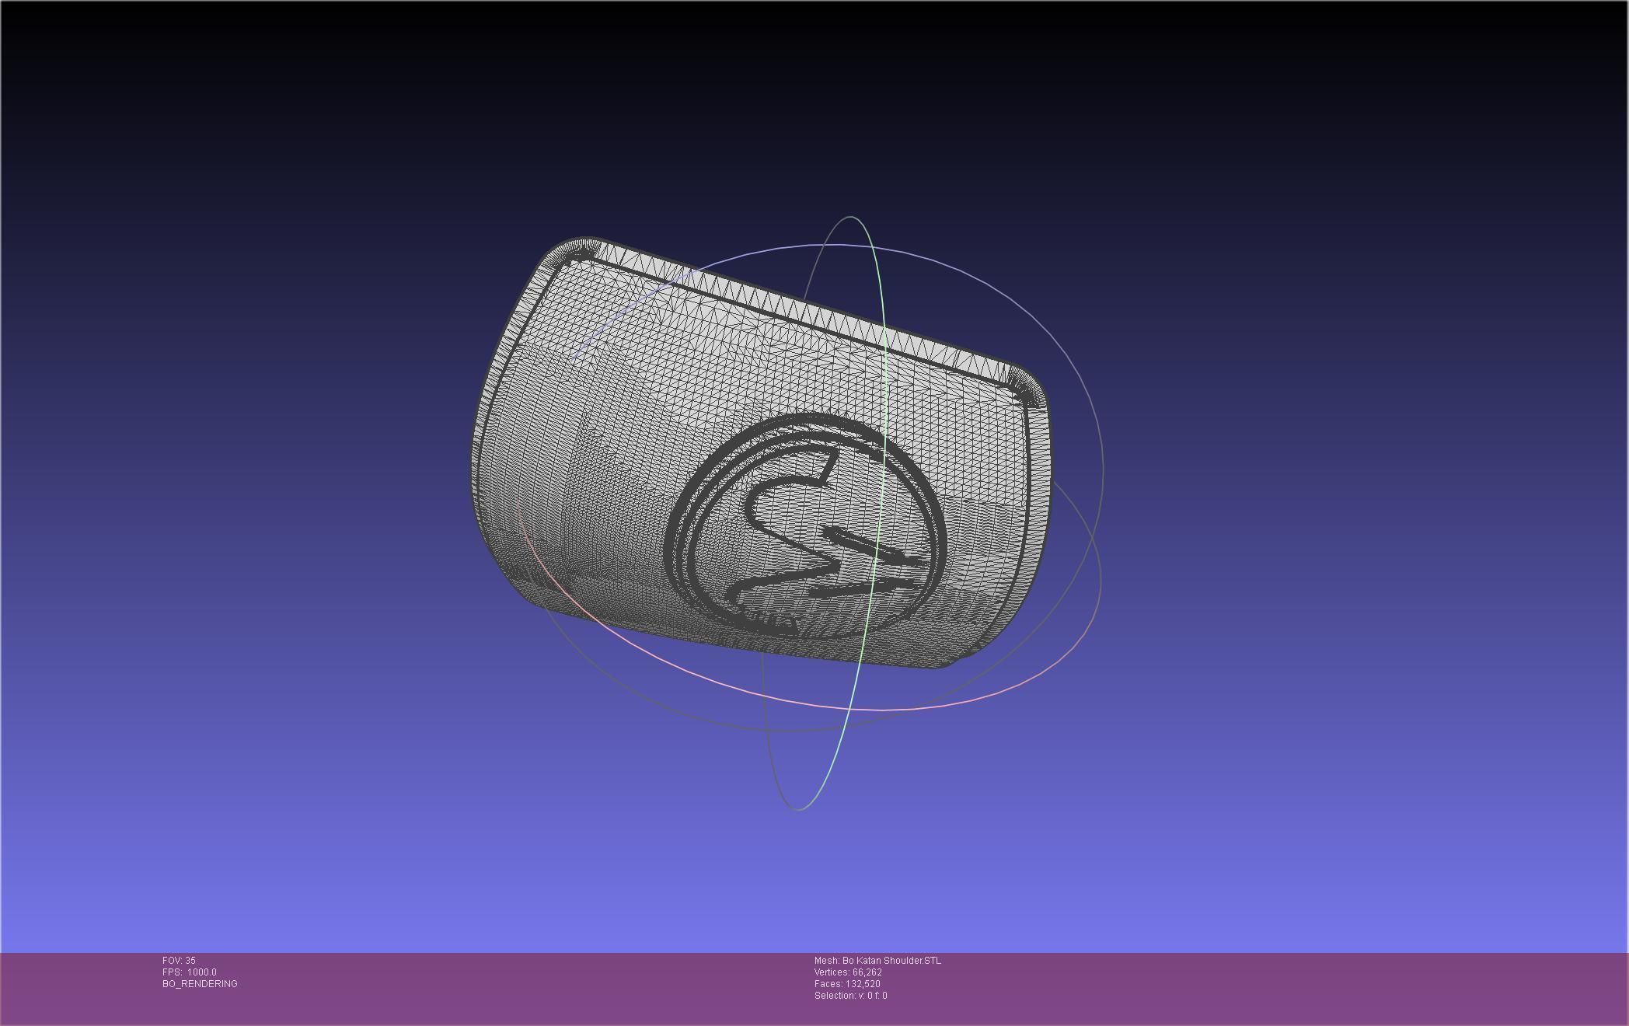Click the FPS: 1000.0 readout
This screenshot has width=1629, height=1026.
pos(190,972)
